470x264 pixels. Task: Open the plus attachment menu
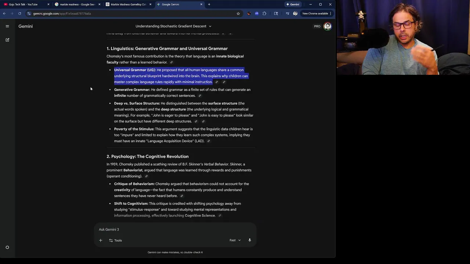pyautogui.click(x=101, y=241)
